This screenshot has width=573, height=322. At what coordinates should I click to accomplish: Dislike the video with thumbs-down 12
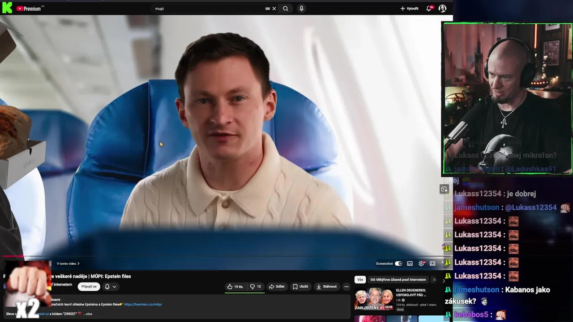(256, 287)
